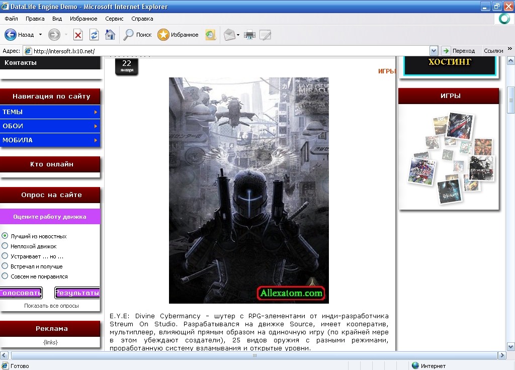Expand the ОБОИ navigation submenu

[96, 126]
